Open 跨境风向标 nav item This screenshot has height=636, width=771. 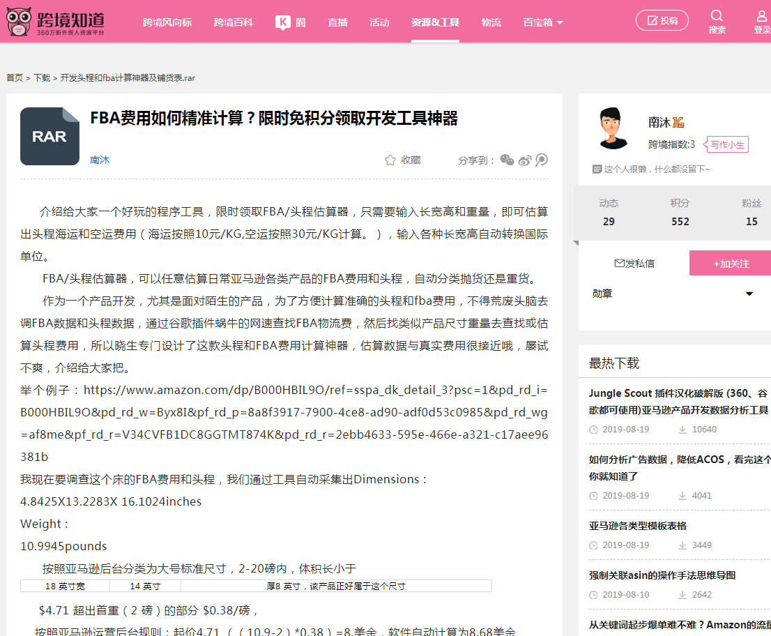167,22
